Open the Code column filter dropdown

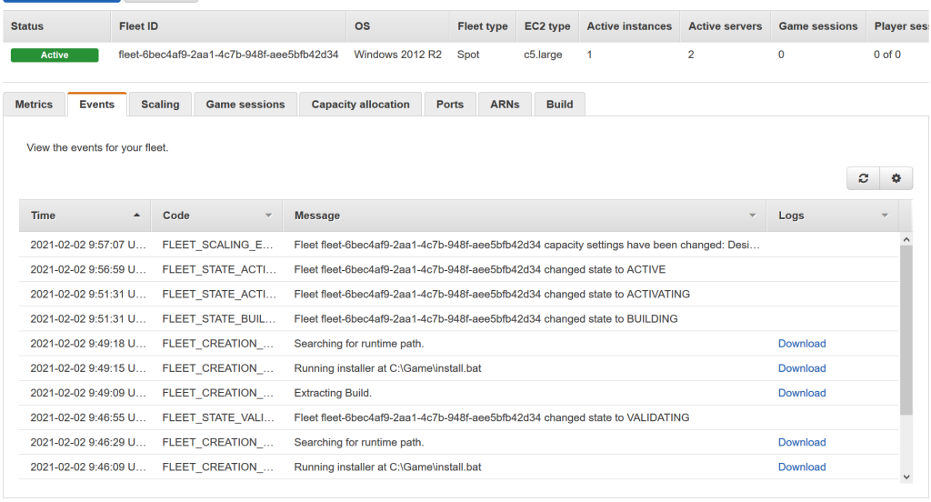pyautogui.click(x=268, y=216)
